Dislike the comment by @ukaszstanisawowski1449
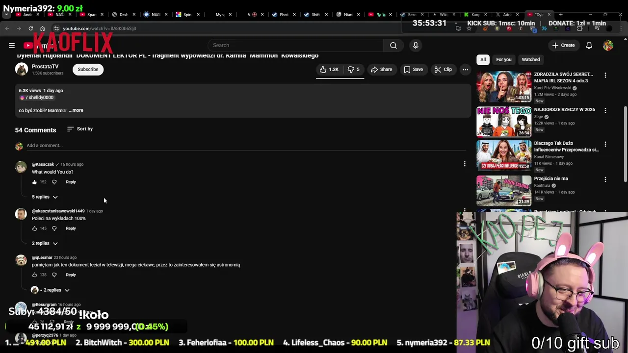 pyautogui.click(x=54, y=228)
